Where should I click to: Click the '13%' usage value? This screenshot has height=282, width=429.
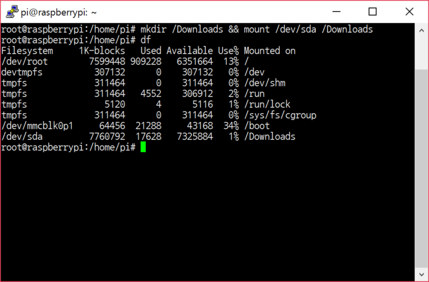pos(231,62)
